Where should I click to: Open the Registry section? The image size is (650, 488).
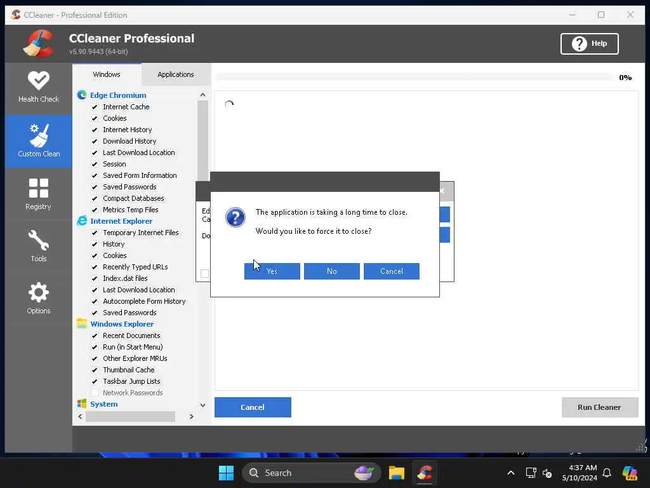pyautogui.click(x=39, y=194)
